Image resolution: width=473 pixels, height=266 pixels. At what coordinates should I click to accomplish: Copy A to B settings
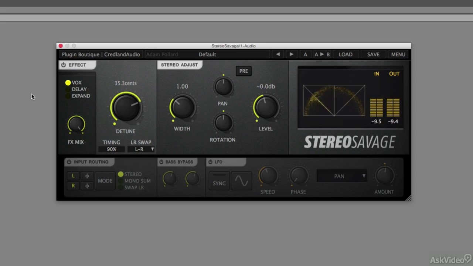point(322,54)
